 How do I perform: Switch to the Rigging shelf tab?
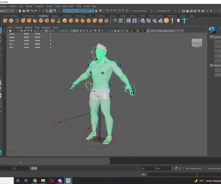(55, 16)
